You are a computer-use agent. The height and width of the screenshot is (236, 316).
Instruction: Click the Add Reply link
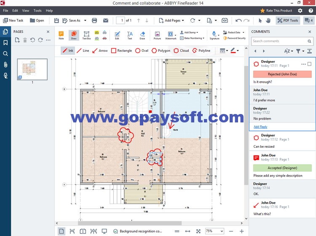[260, 127]
